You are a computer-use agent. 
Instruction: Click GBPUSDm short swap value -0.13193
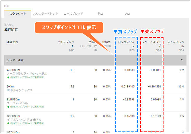point(155,116)
